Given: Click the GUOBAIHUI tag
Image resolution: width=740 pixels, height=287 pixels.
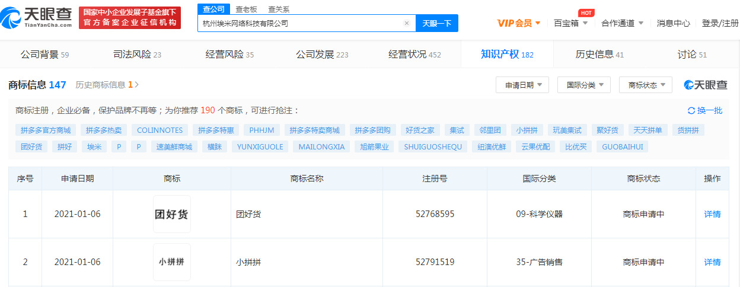Looking at the screenshot, I should [x=622, y=146].
